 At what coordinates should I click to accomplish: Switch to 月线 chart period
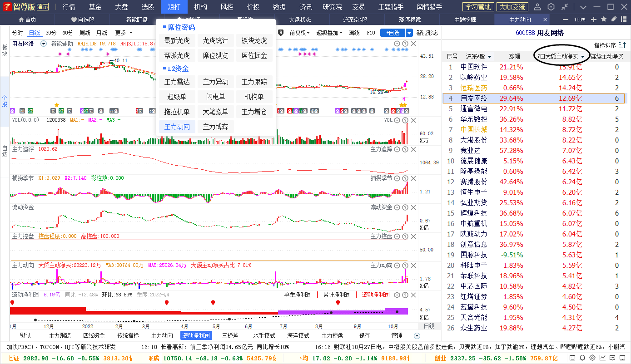tap(102, 33)
